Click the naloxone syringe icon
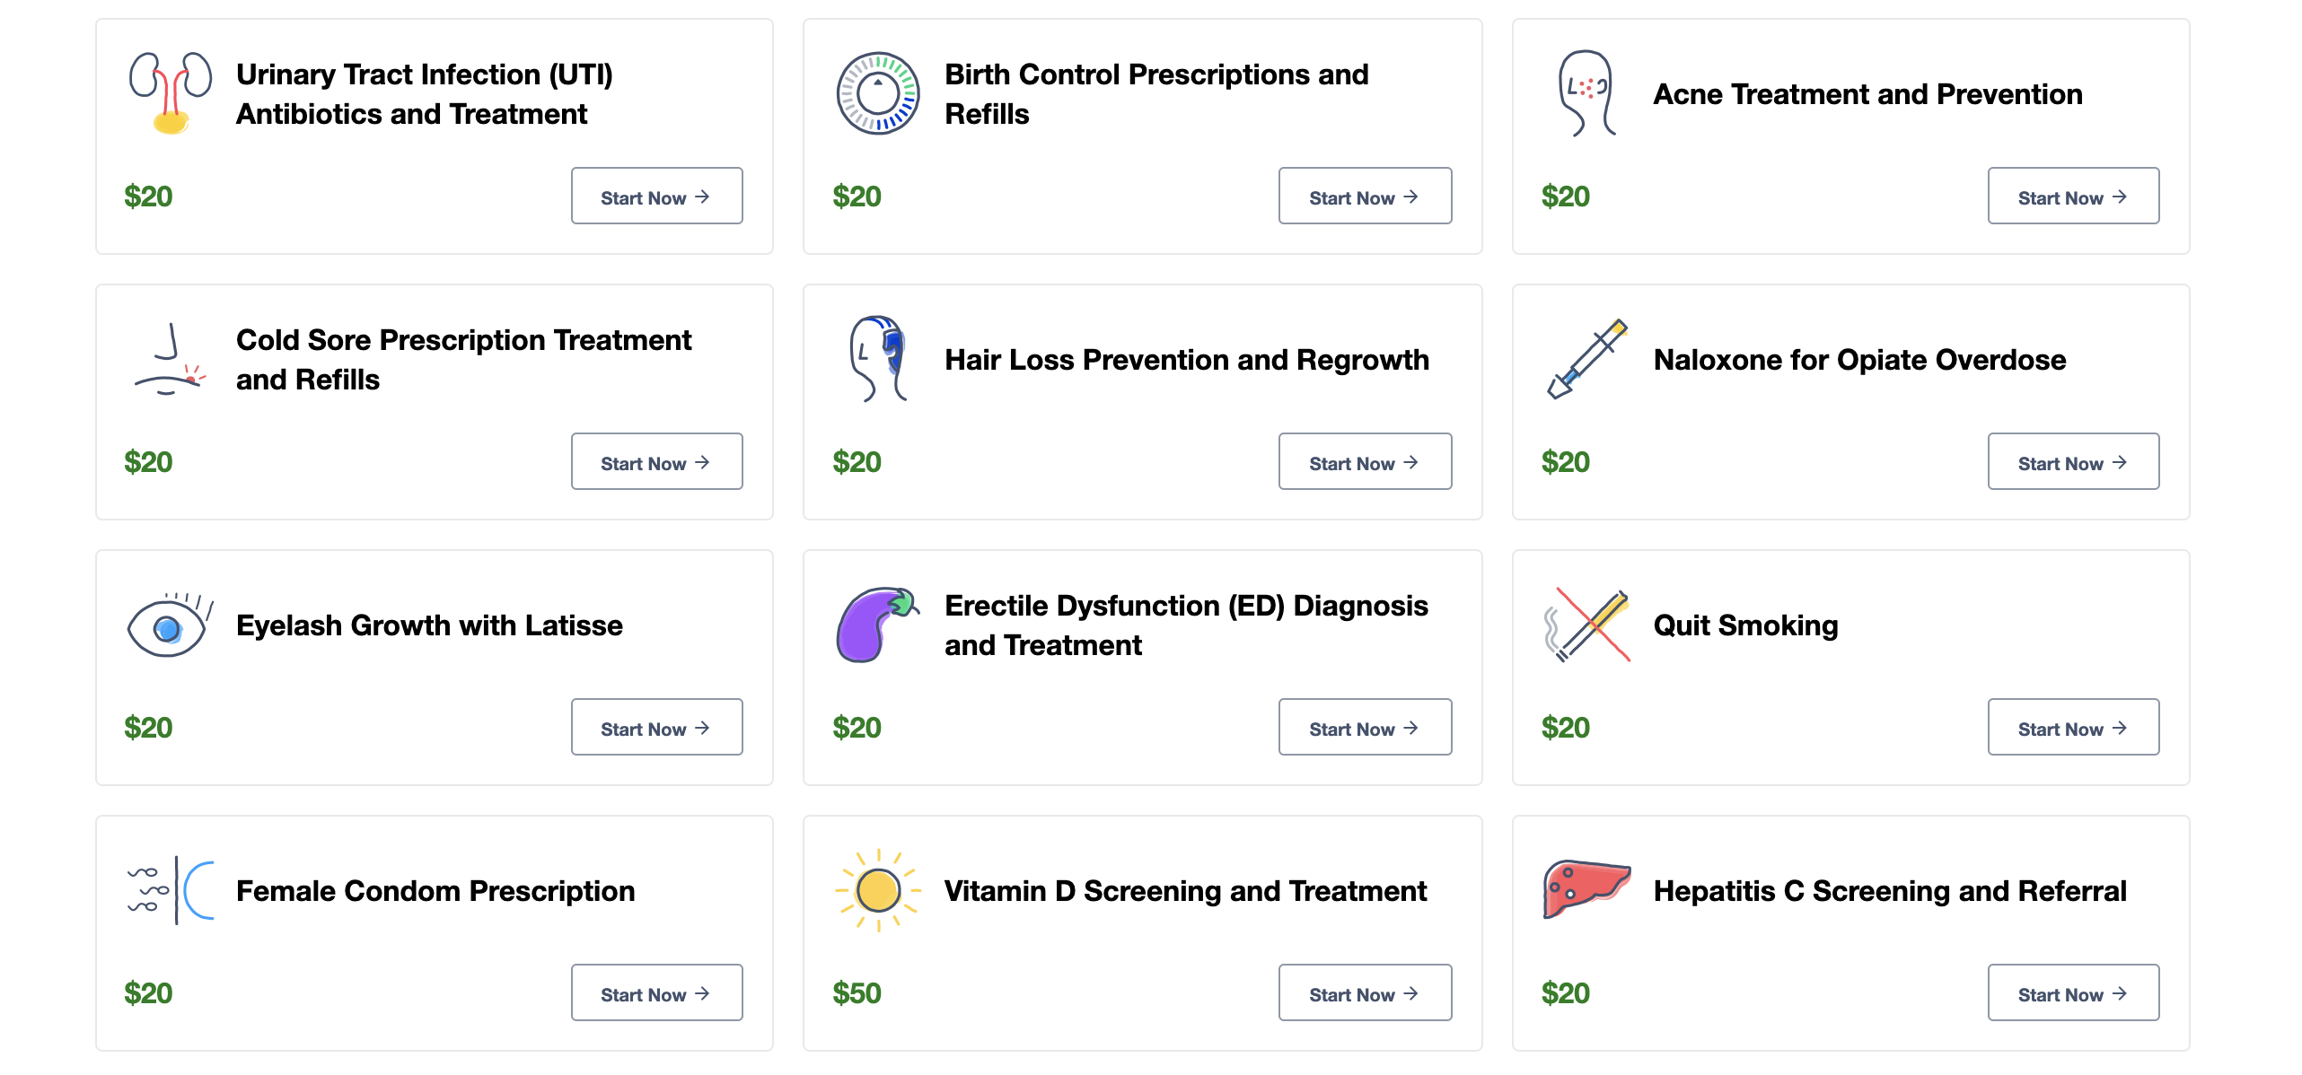 tap(1586, 359)
